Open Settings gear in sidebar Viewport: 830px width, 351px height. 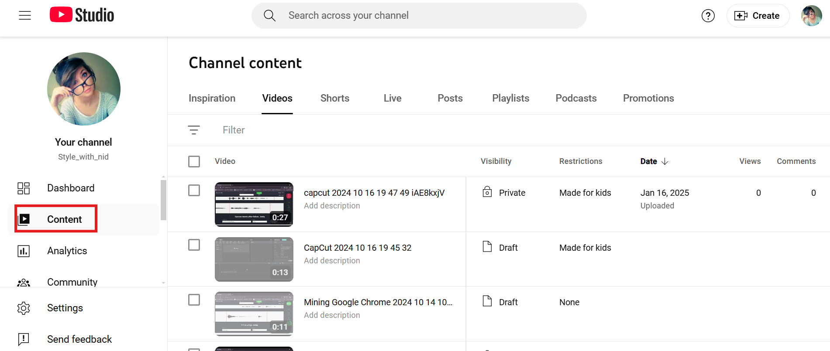[x=24, y=308]
